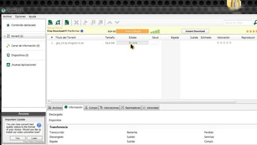Click the orange Free & Ready button
This screenshot has width=257, height=145.
[x=133, y=31]
